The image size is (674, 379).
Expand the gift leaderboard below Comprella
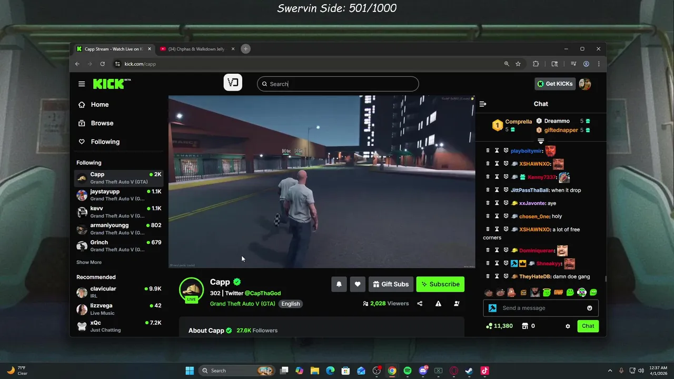click(541, 141)
